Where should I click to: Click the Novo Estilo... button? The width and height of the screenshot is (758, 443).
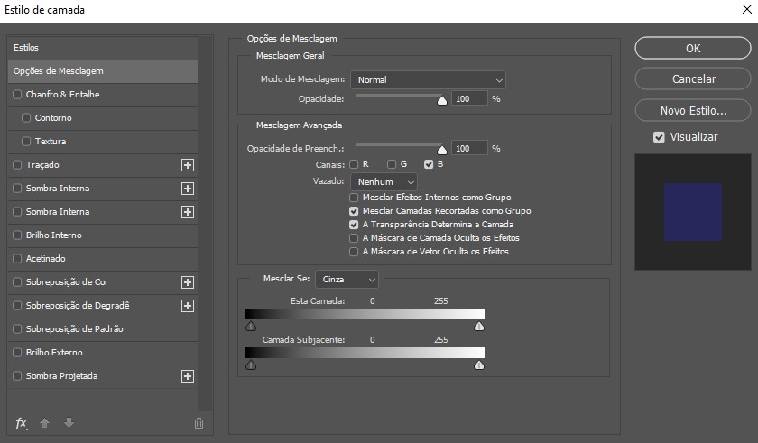click(693, 111)
